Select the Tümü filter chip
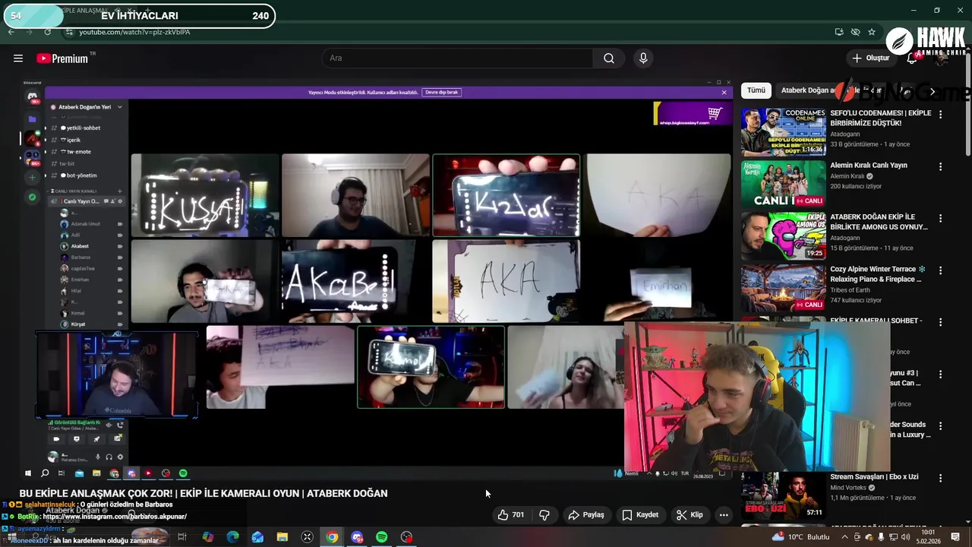 coord(756,90)
